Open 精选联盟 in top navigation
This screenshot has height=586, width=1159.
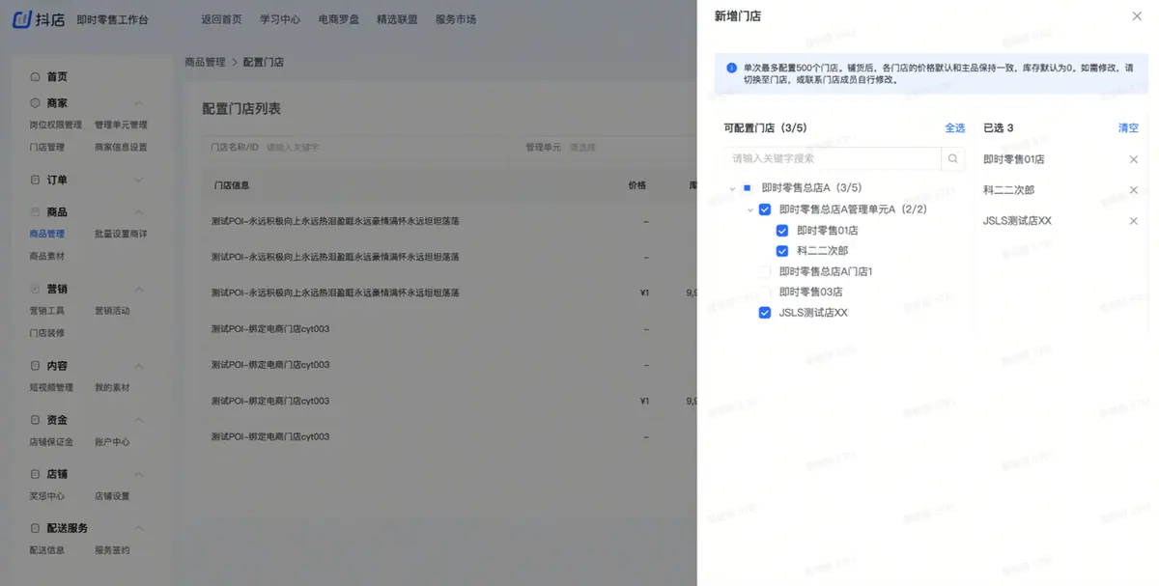pos(397,19)
